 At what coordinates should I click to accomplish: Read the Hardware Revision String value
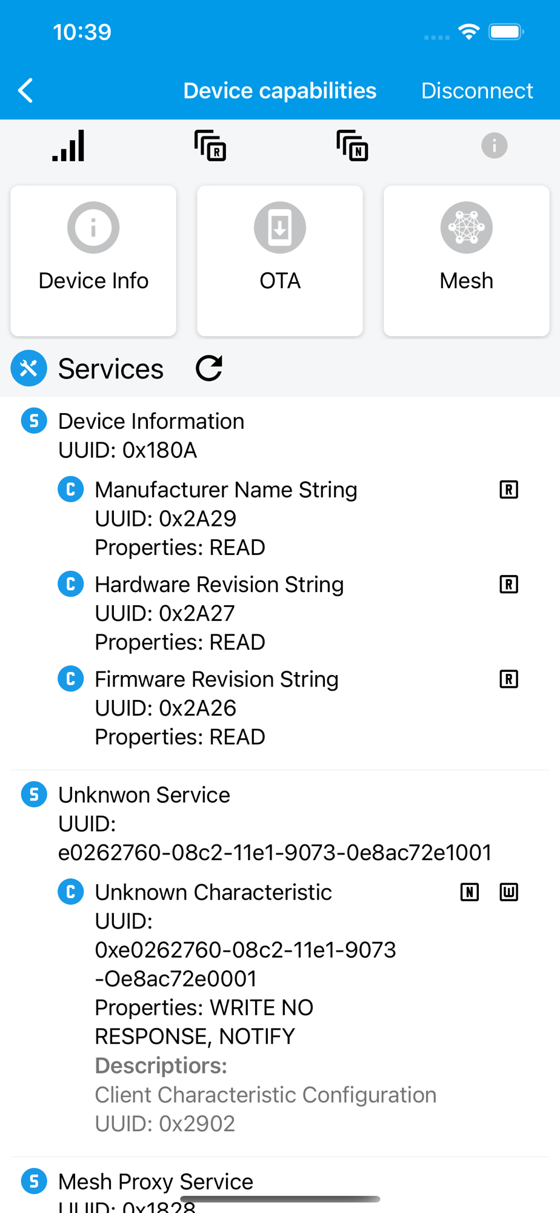coord(508,584)
